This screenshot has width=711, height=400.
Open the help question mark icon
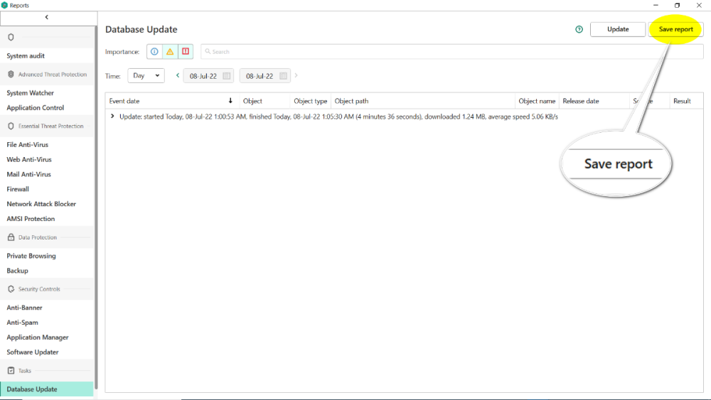579,29
